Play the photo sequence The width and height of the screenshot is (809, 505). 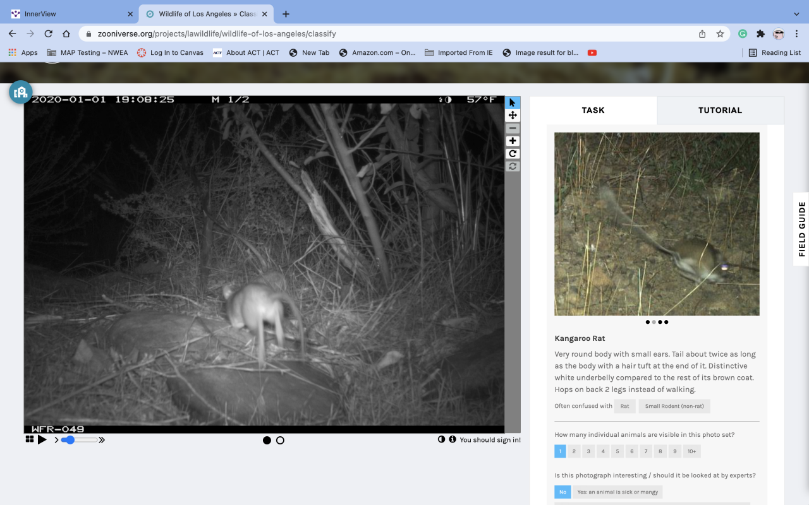(x=42, y=439)
